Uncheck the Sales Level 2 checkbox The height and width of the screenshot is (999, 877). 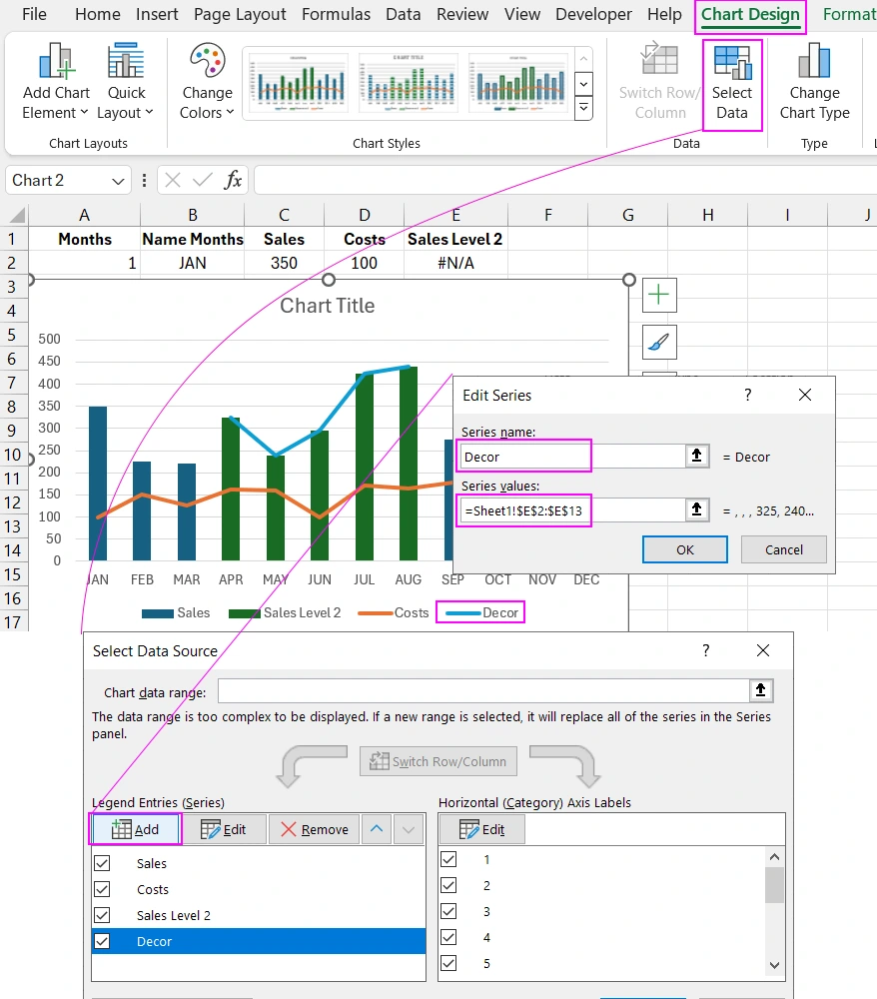[102, 915]
